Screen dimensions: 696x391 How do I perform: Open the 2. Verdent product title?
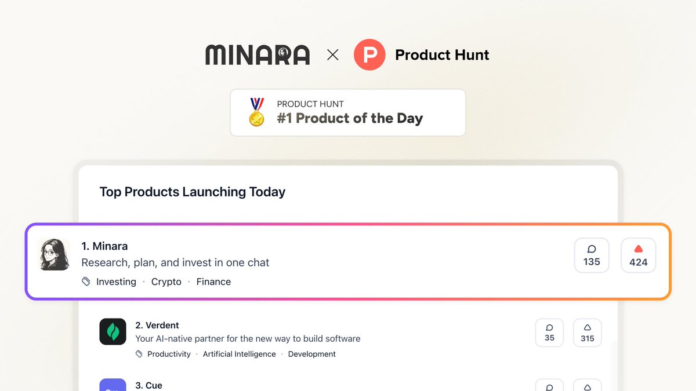click(x=157, y=325)
